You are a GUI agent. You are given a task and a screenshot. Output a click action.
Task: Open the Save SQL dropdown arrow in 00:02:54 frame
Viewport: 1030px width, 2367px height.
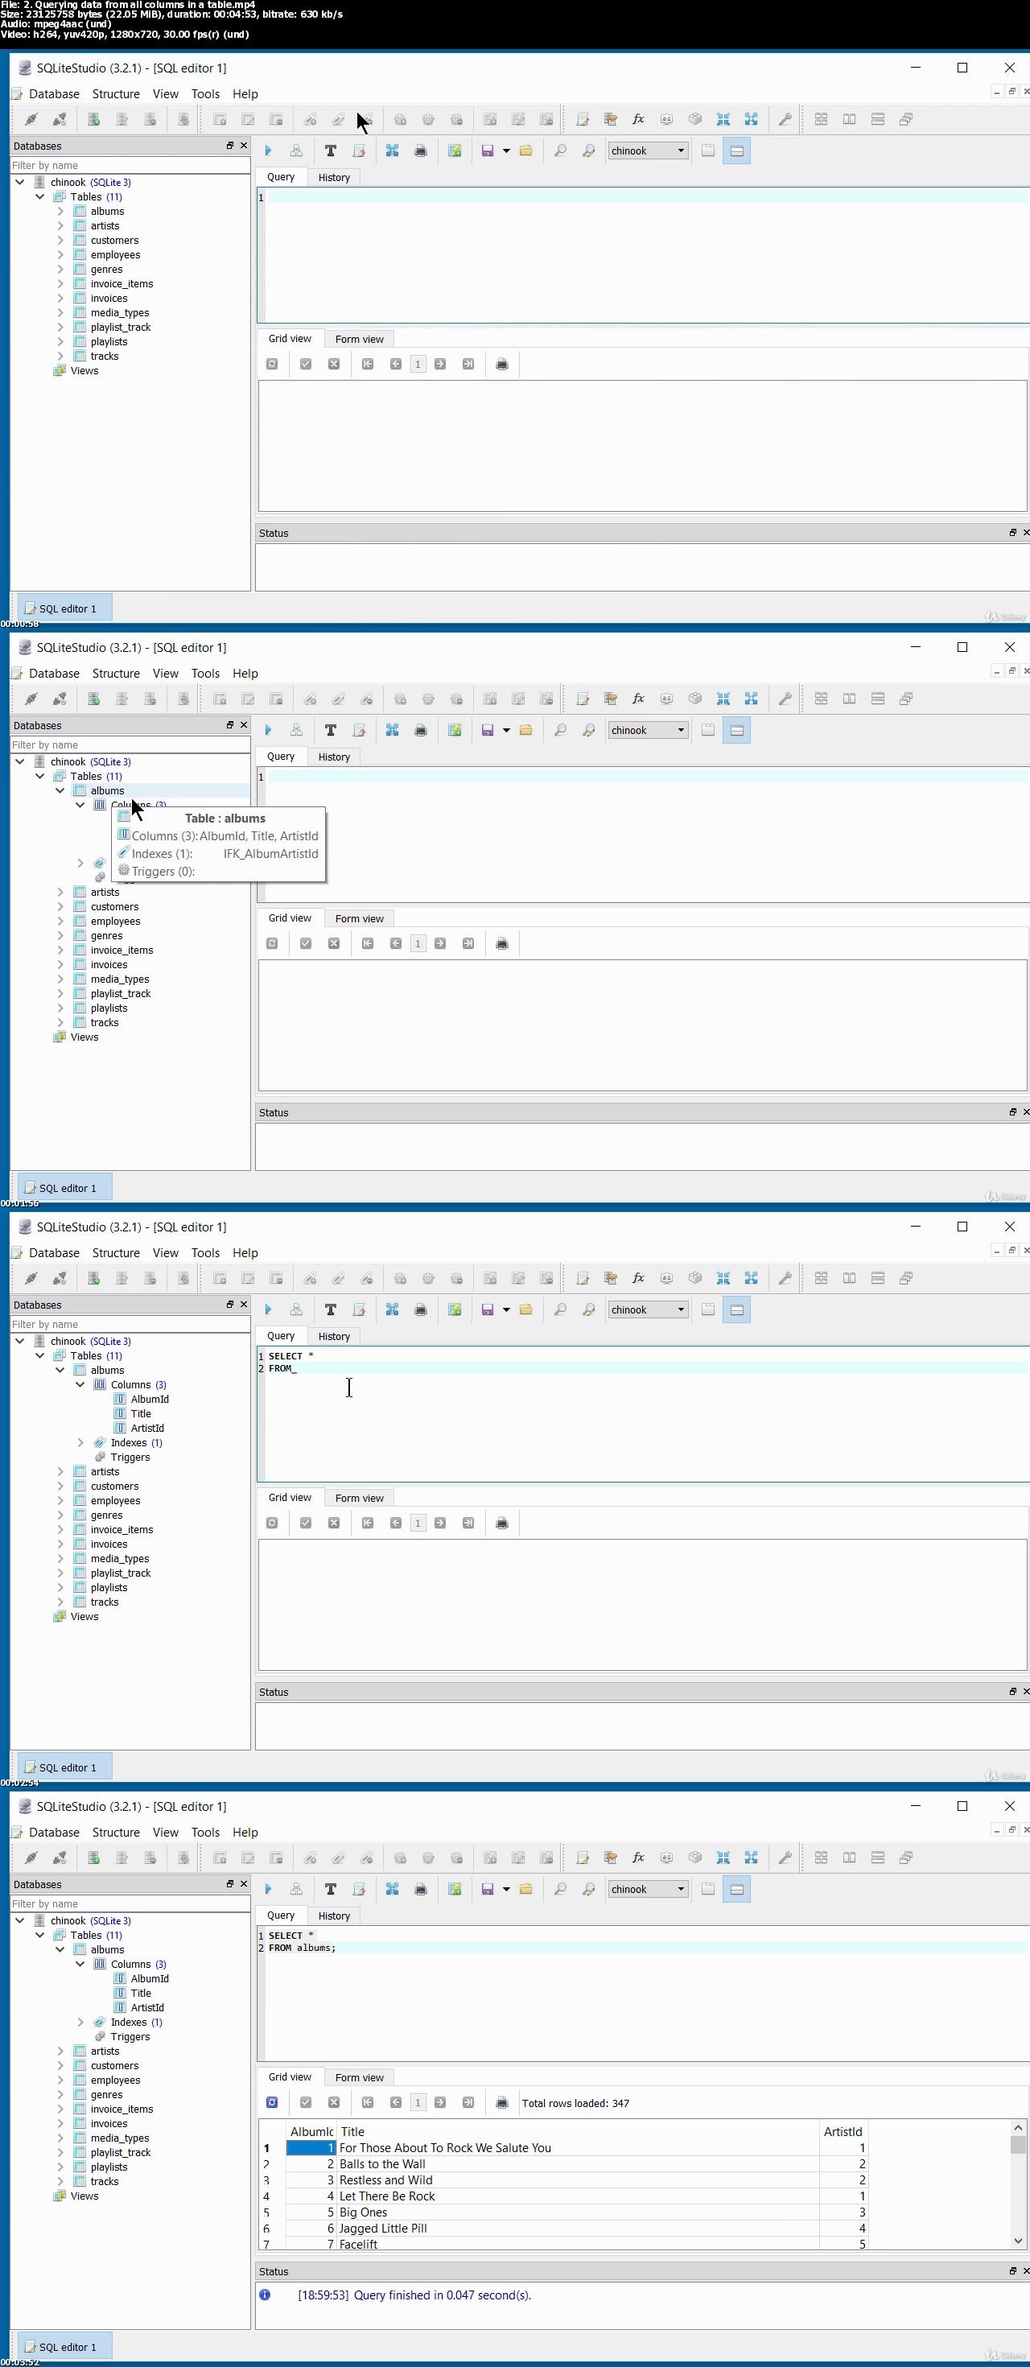(506, 1309)
